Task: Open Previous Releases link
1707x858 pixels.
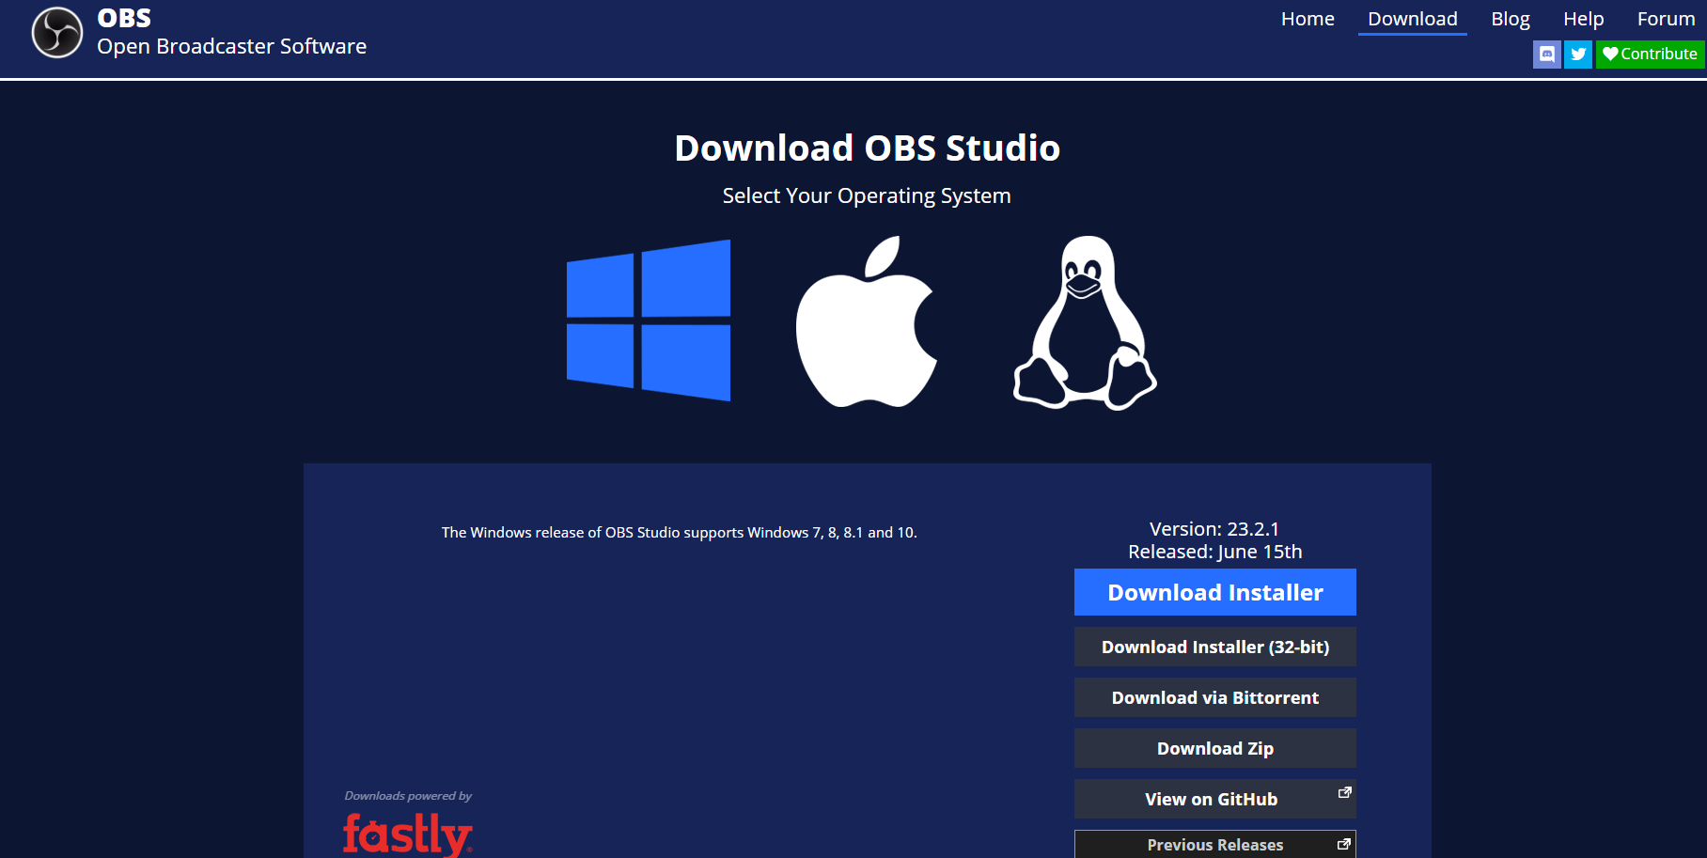Action: tap(1215, 844)
